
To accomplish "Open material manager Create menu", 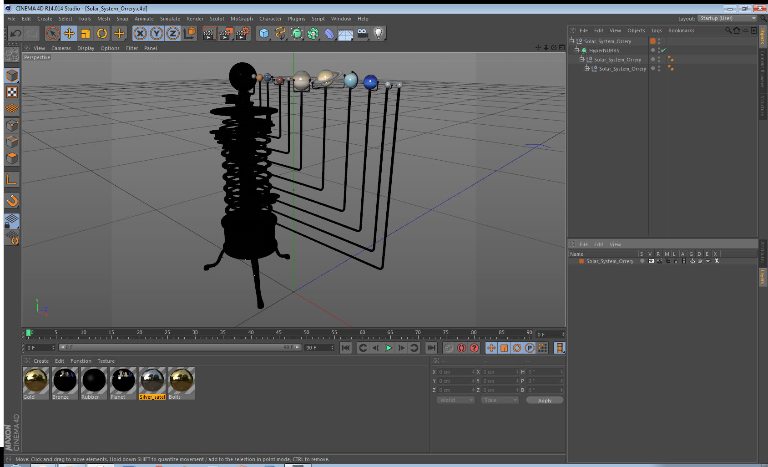I will pyautogui.click(x=41, y=361).
